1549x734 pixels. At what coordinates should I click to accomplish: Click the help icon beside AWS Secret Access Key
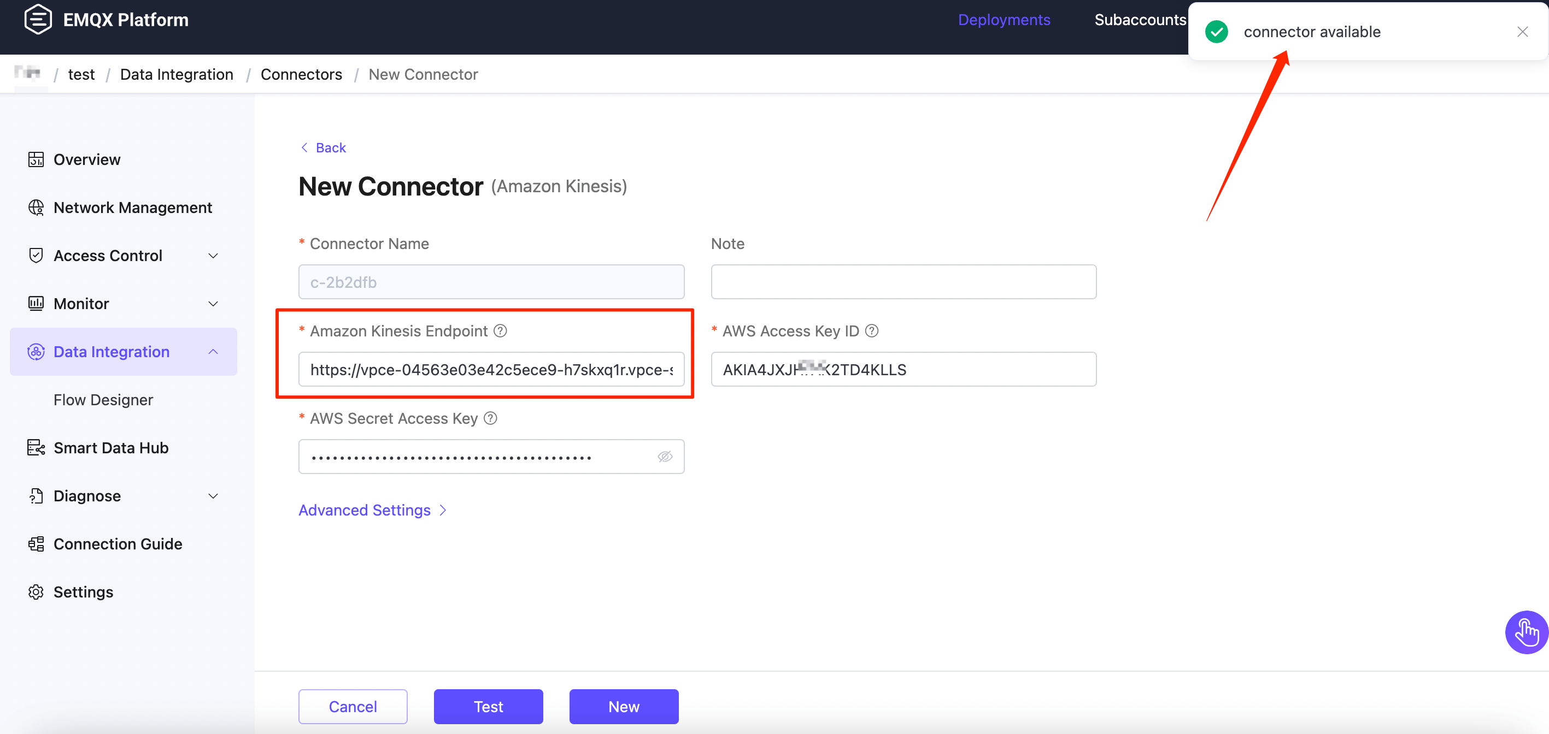pos(490,418)
